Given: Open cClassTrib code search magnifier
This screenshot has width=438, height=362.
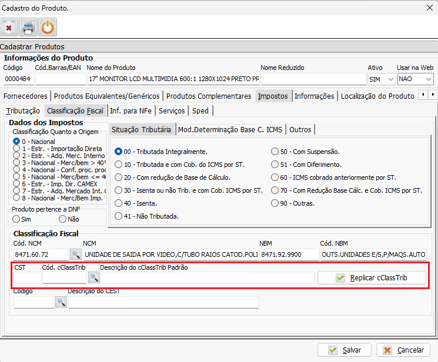Looking at the screenshot, I should tap(93, 278).
